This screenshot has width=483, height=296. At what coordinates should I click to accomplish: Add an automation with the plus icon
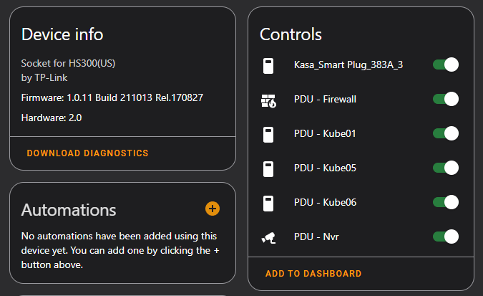coord(213,209)
